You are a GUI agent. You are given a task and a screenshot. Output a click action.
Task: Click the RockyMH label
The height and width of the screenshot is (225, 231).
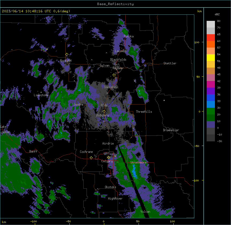(66, 61)
